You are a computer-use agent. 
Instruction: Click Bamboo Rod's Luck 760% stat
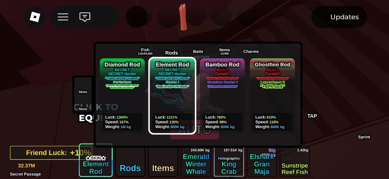tap(216, 117)
